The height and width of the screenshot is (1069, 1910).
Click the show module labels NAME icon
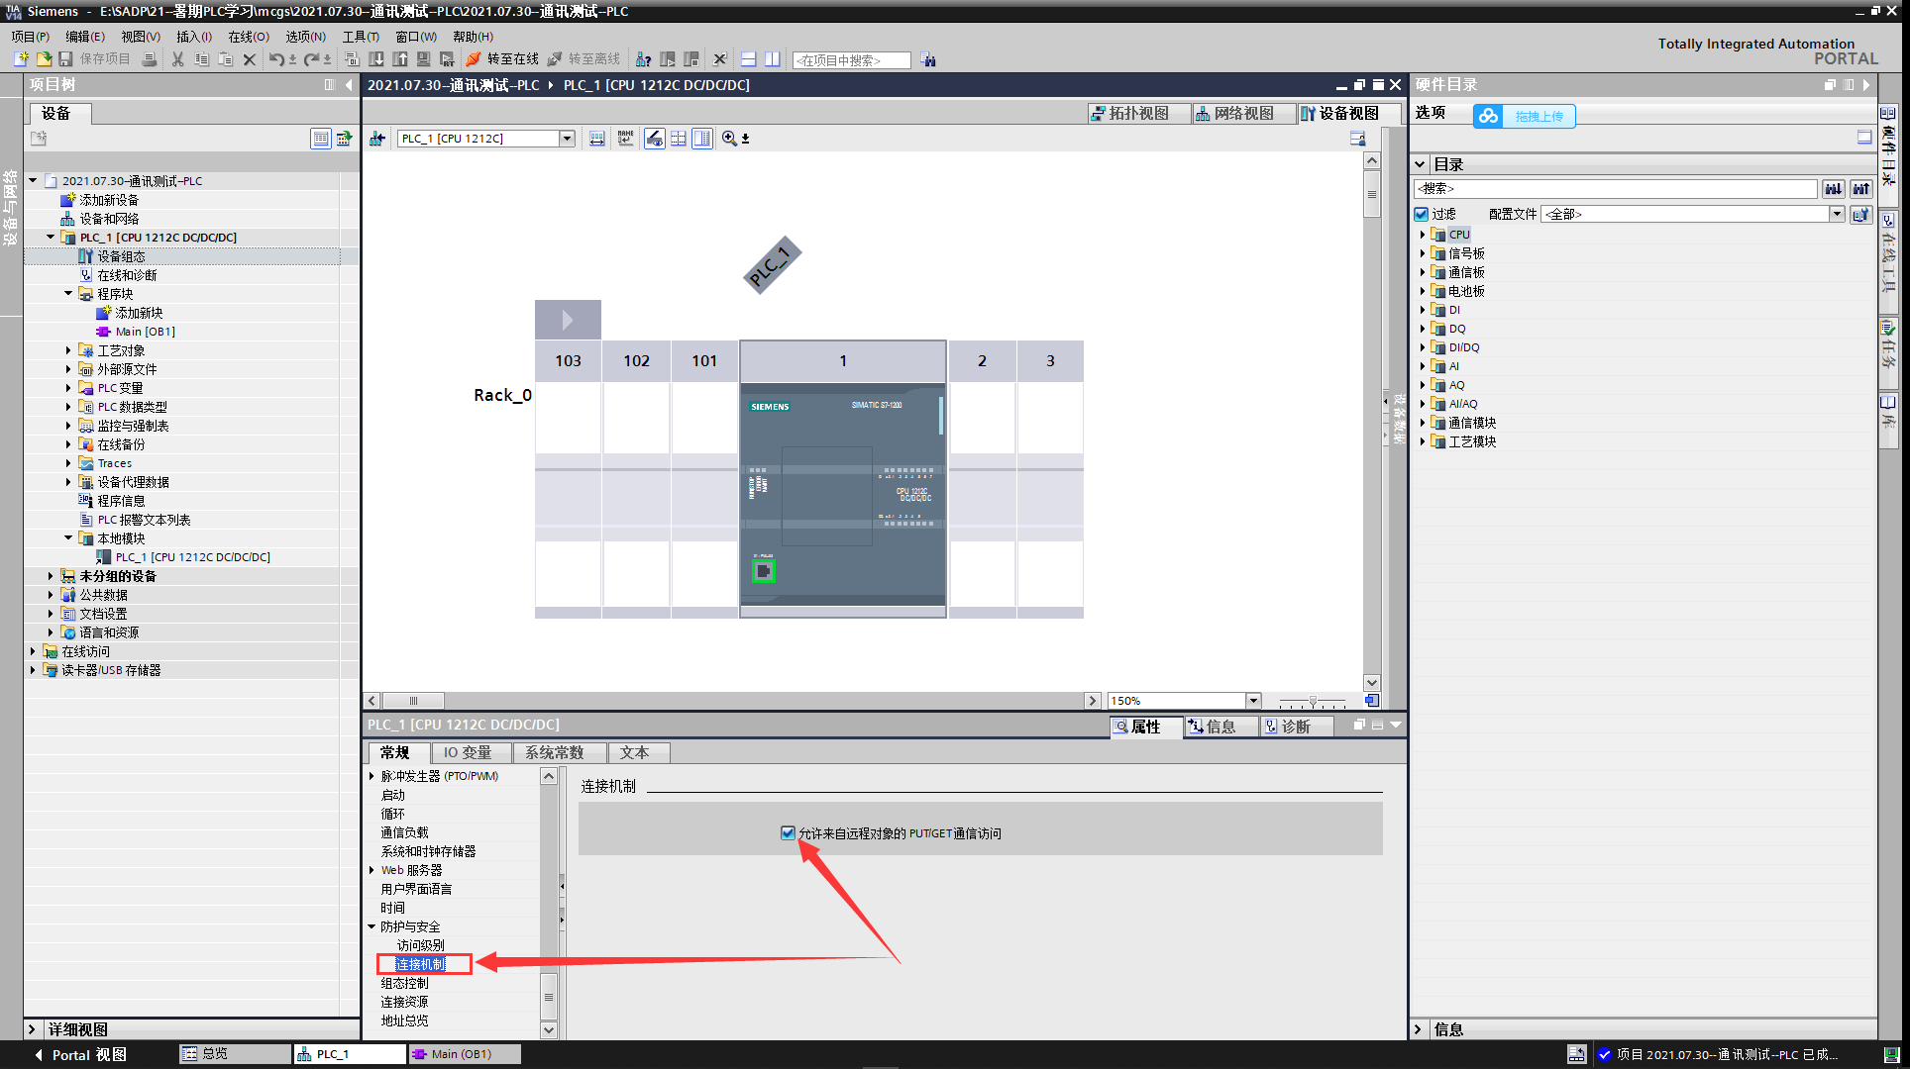(x=625, y=139)
